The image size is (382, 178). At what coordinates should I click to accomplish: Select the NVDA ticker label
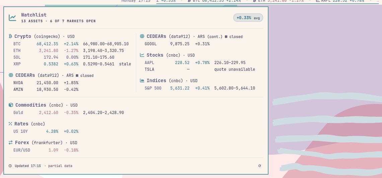(x=18, y=83)
